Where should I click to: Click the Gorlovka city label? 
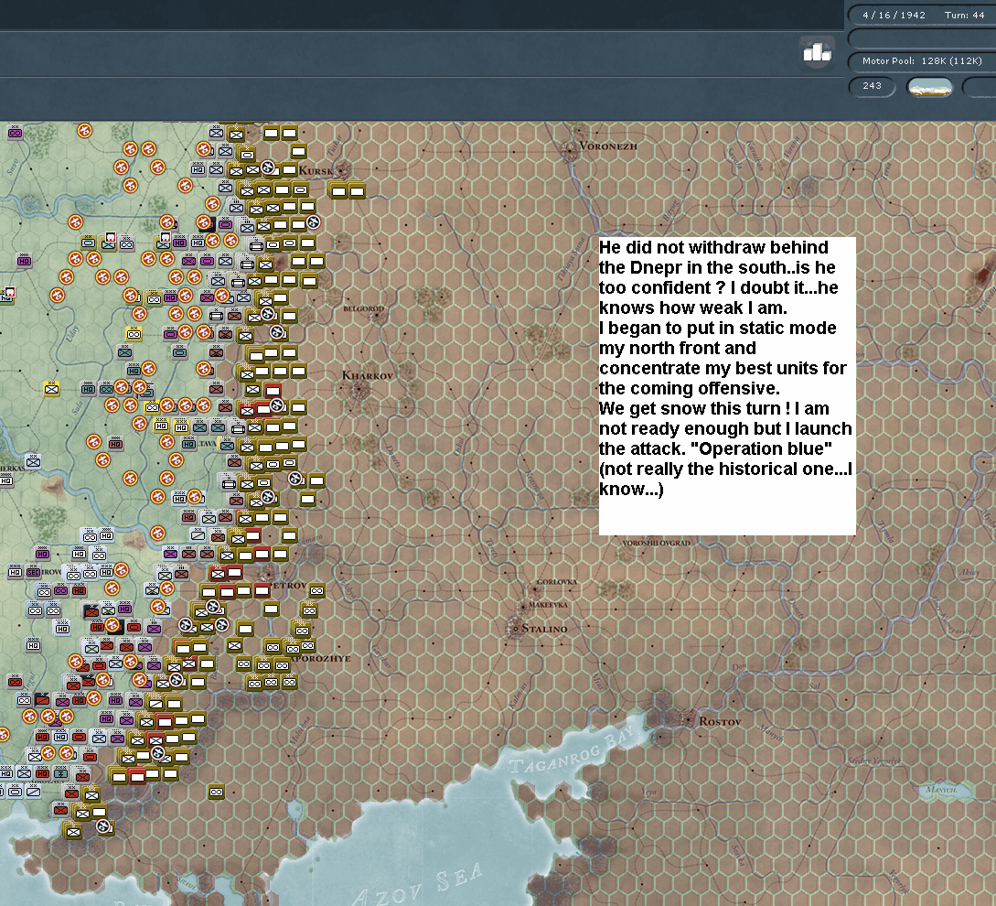[x=556, y=582]
